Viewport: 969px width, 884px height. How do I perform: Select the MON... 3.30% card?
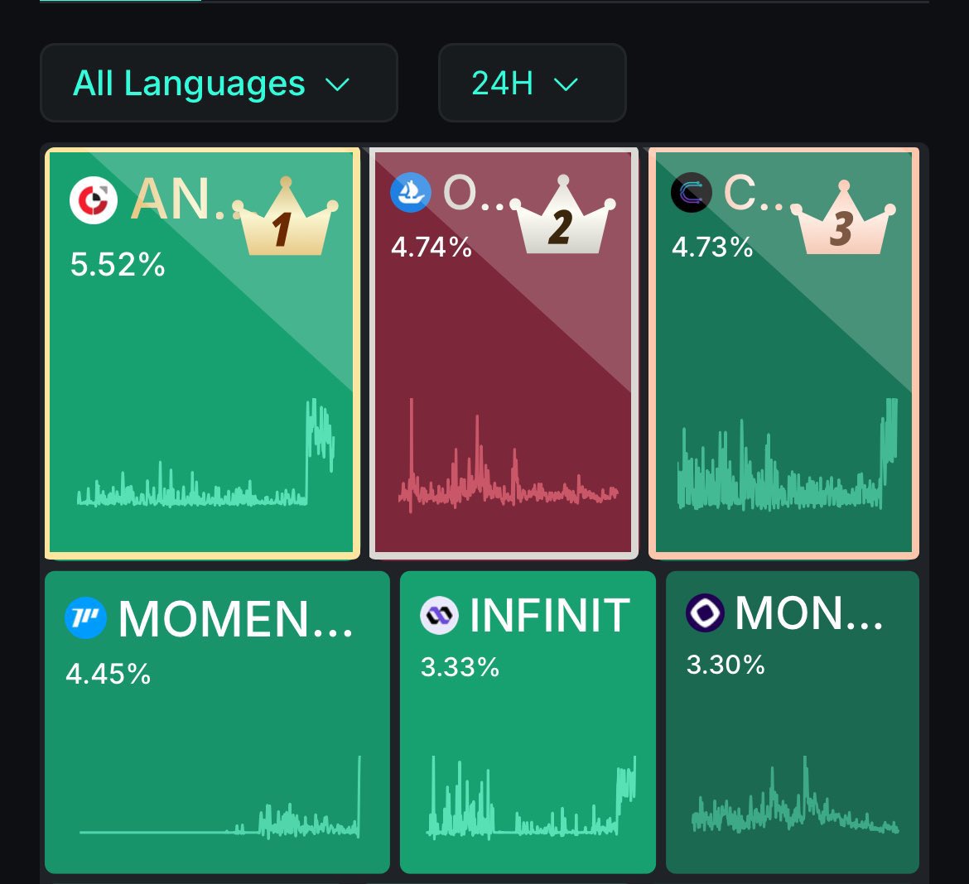(x=793, y=722)
